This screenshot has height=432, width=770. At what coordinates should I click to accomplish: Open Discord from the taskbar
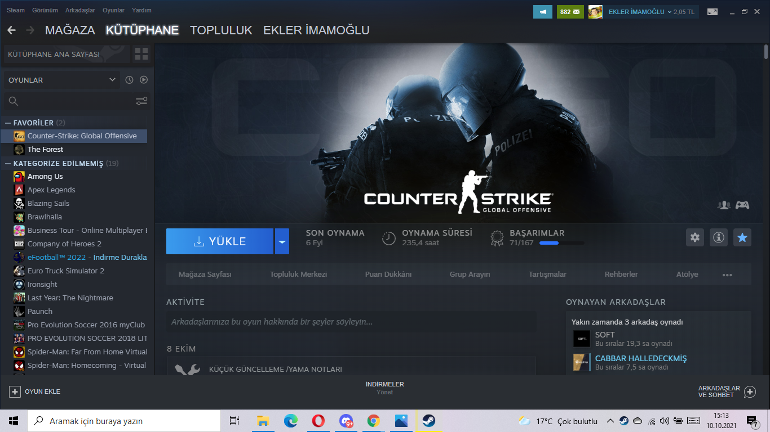[346, 420]
